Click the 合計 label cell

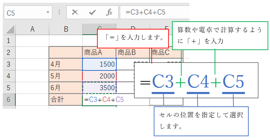(x=66, y=100)
